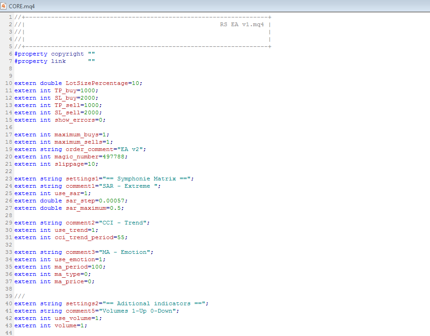The width and height of the screenshot is (430, 336).
Task: Click the use_sar=1 line
Action: (x=53, y=194)
